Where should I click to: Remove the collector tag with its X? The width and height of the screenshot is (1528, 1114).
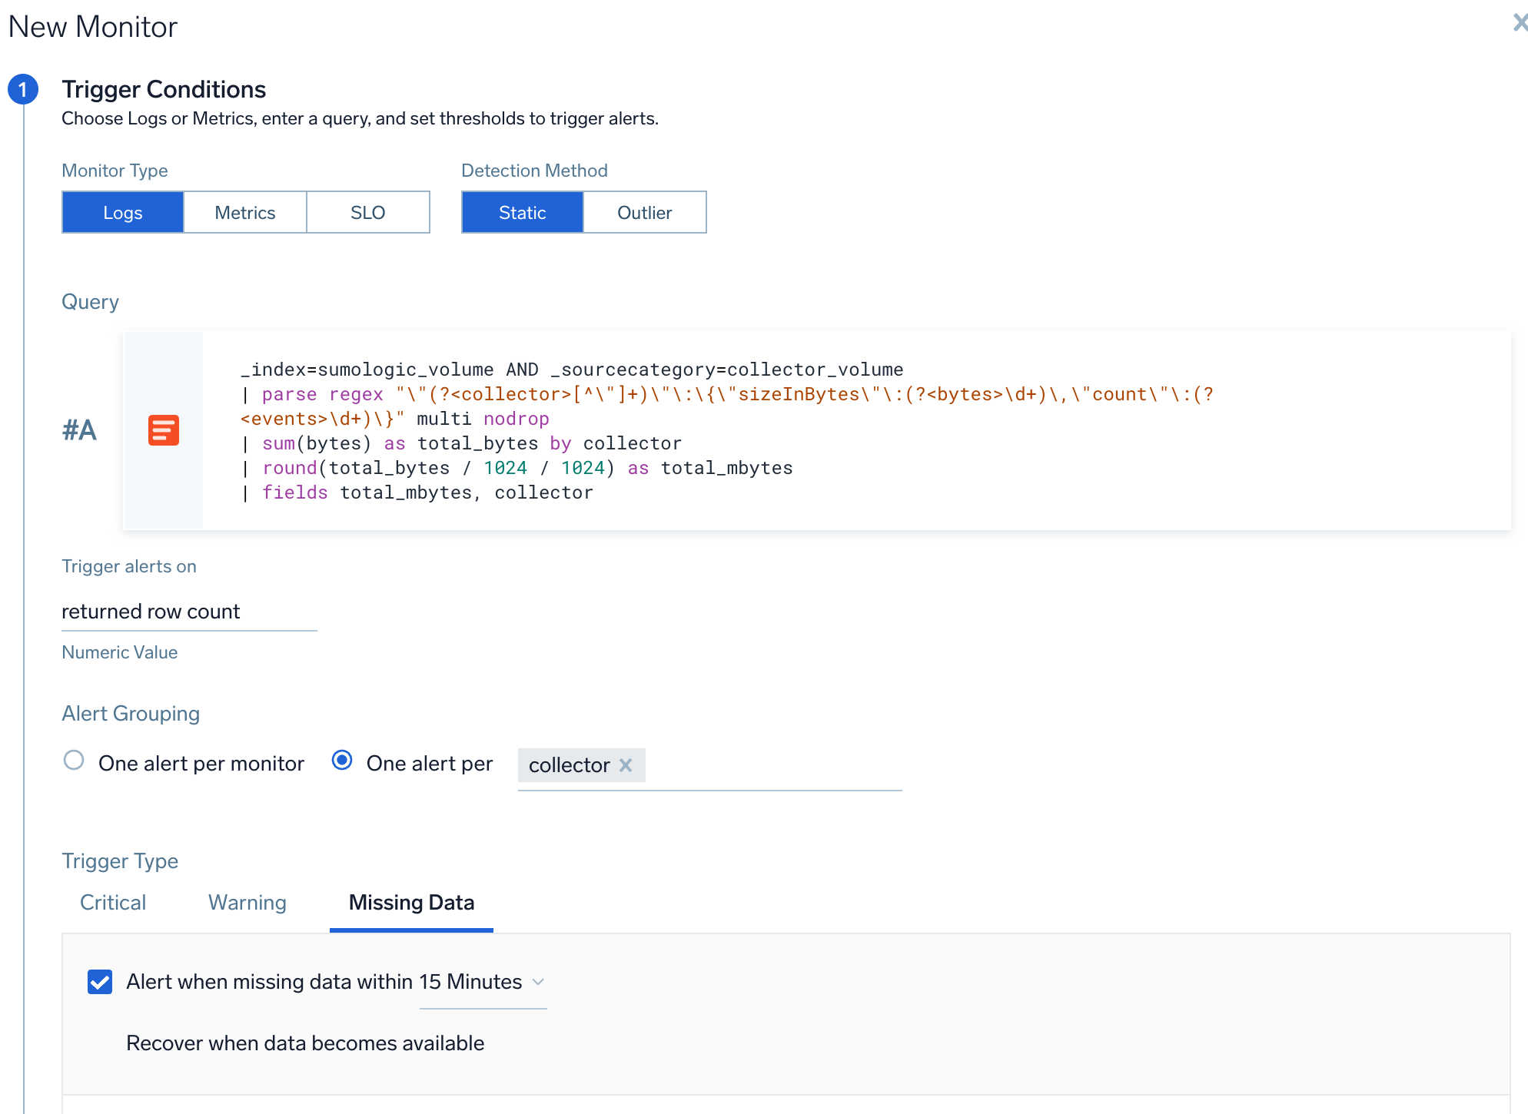coord(626,765)
